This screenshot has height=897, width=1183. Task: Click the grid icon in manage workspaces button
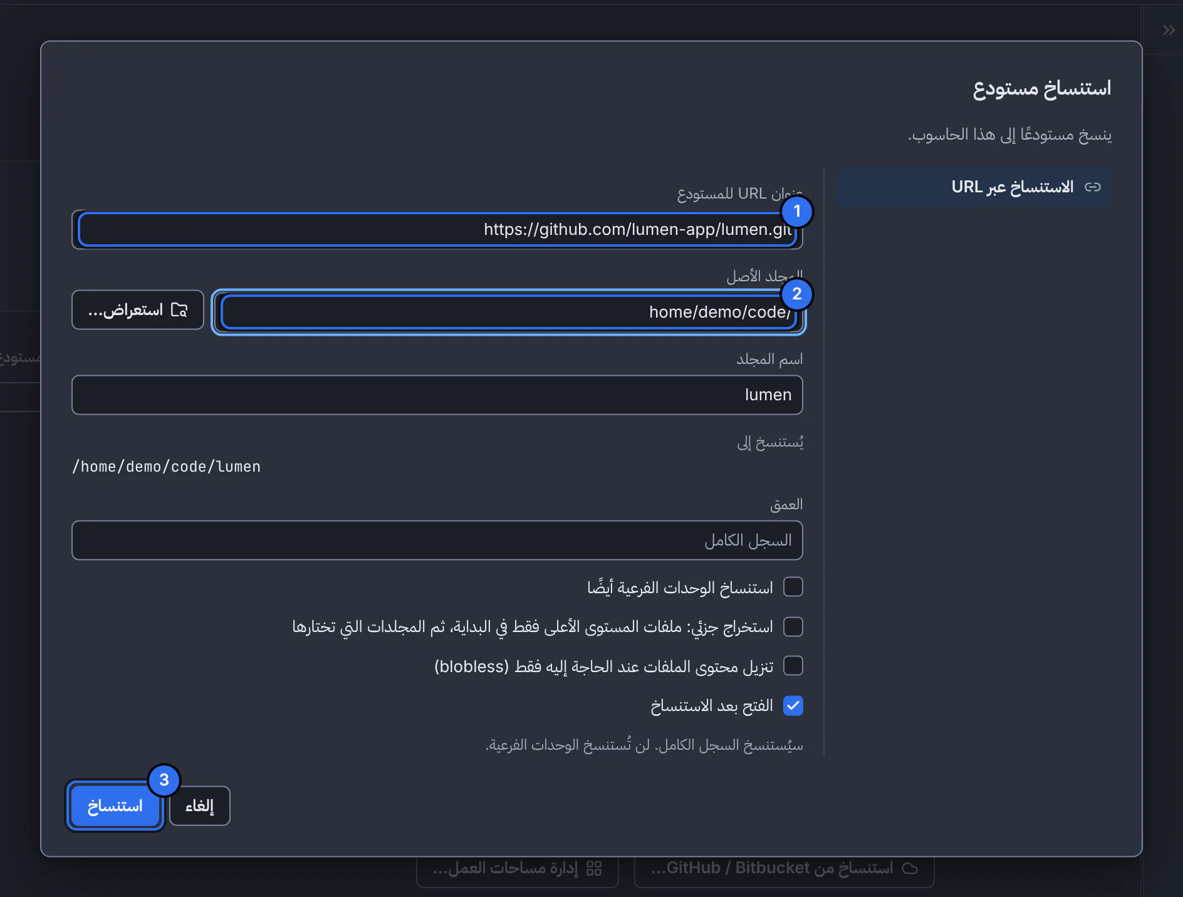click(594, 868)
